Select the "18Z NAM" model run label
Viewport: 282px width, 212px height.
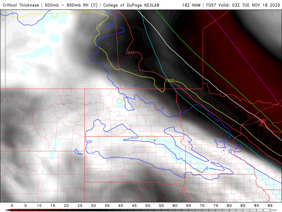pos(191,5)
